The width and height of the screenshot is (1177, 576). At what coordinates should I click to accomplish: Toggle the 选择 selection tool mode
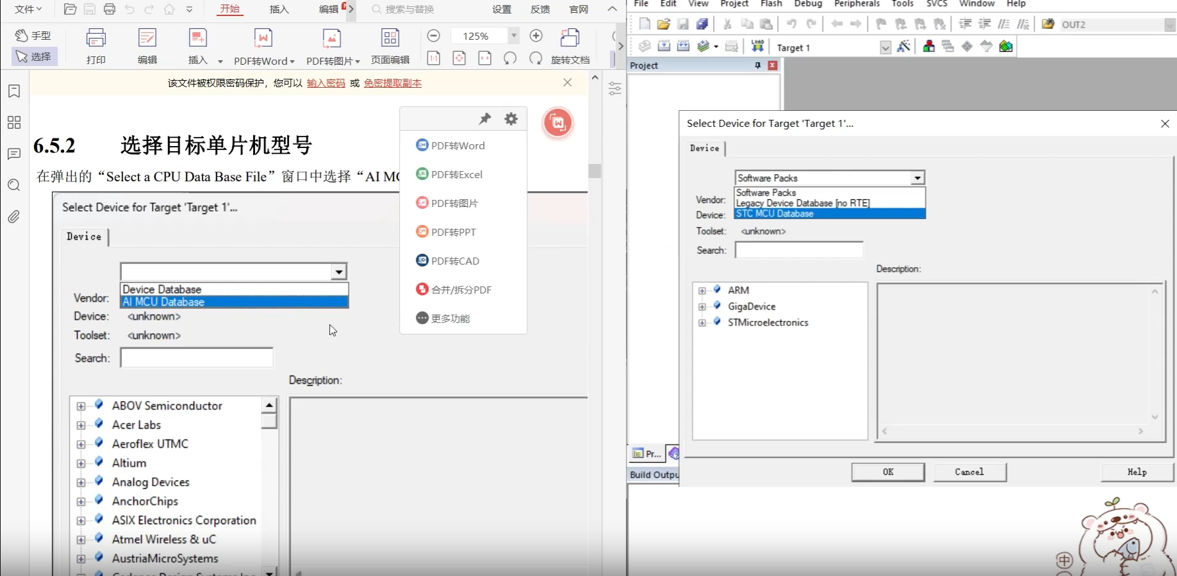(x=34, y=56)
